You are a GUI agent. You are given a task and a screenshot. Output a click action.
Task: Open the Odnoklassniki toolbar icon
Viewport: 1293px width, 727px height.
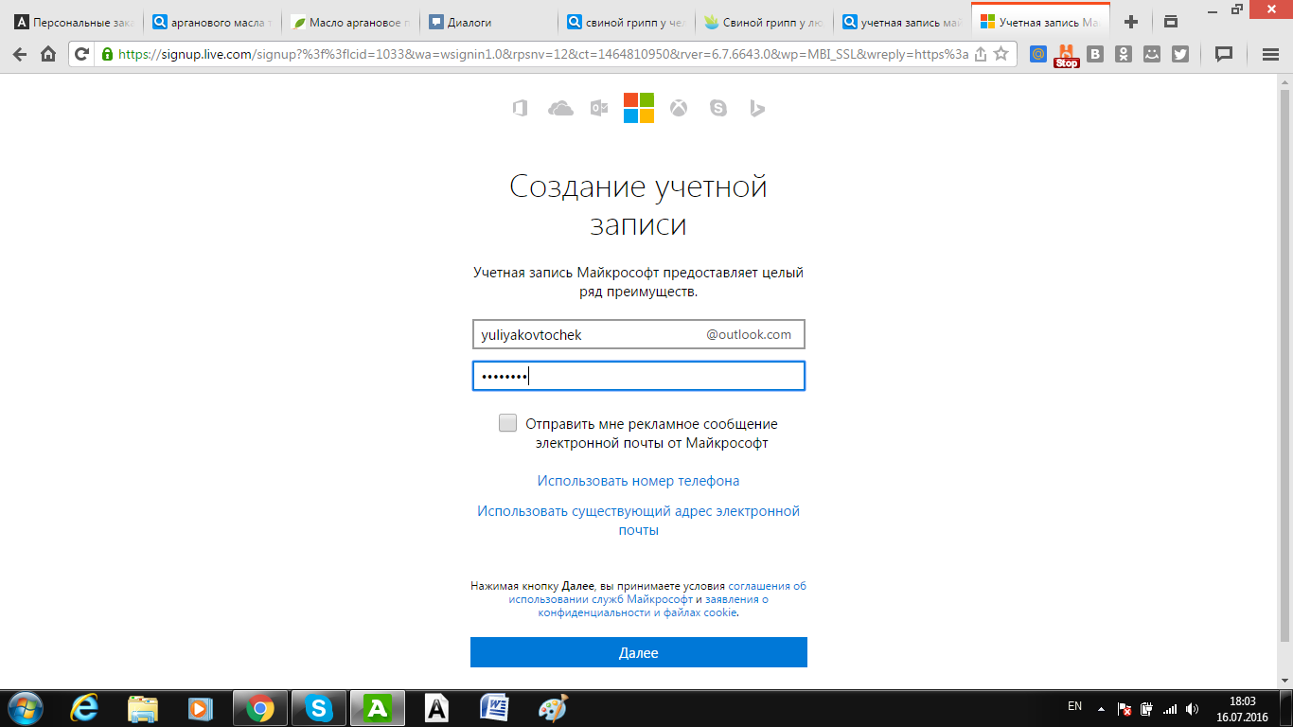(x=1122, y=54)
